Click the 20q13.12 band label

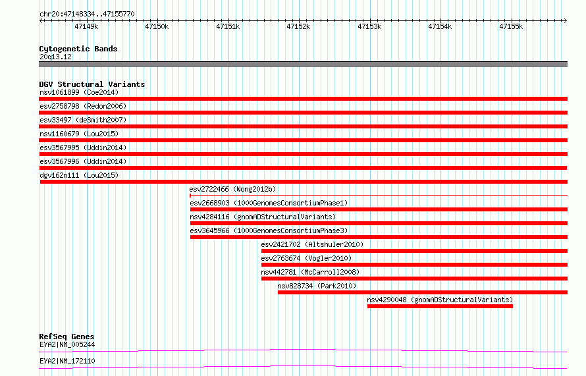click(55, 57)
